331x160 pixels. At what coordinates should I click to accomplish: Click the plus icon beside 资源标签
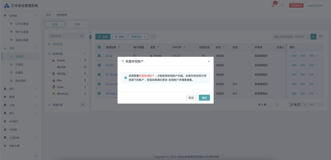83,105
